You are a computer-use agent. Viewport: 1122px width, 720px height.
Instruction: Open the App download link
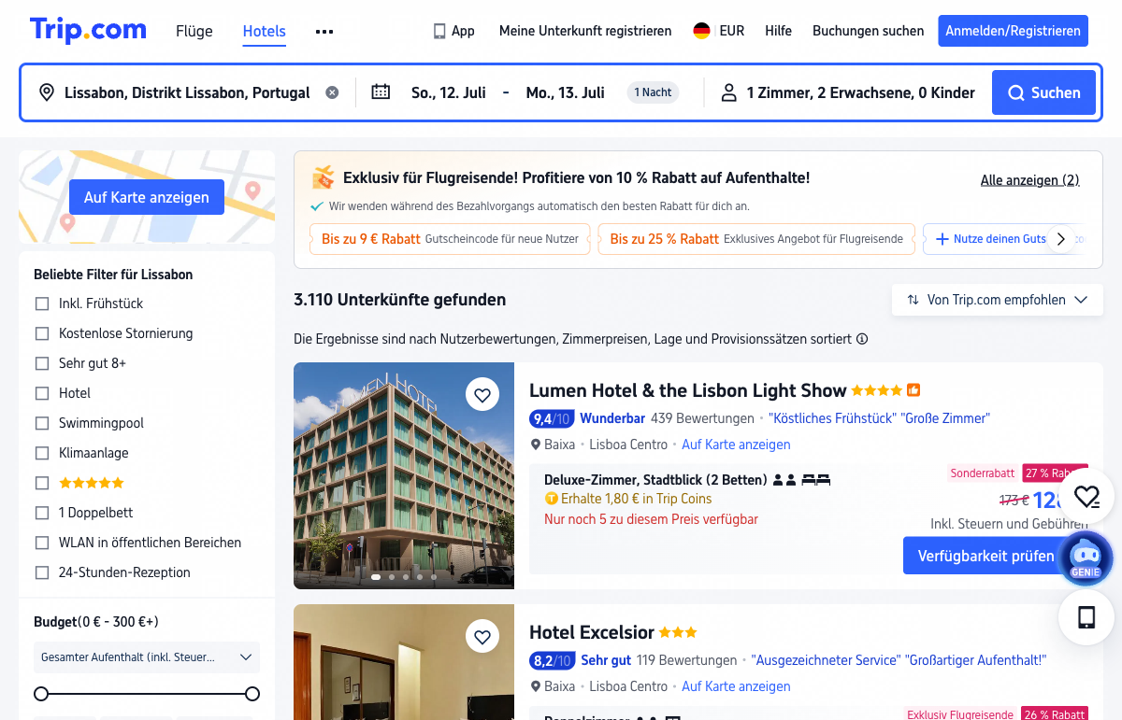(453, 31)
